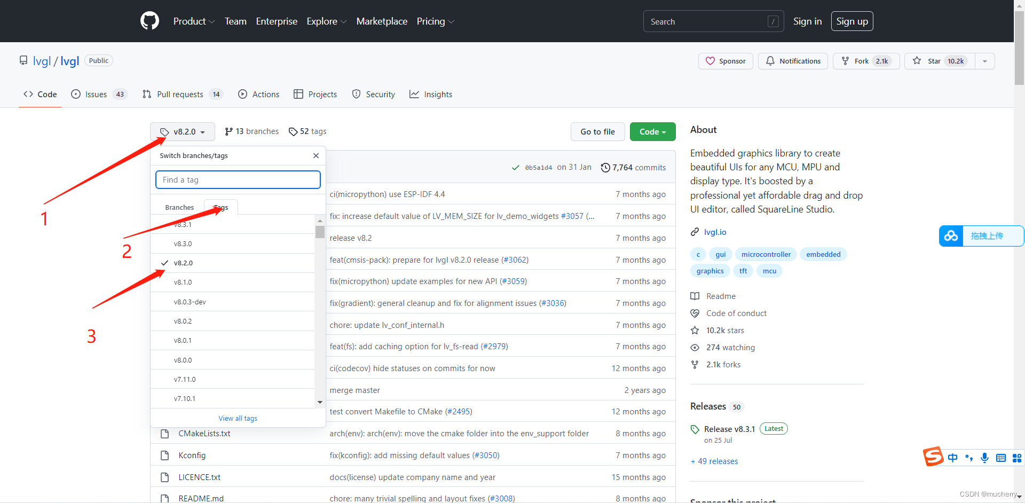Screen dimensions: 1025x503
Task: Expand the Explore menu
Action: coord(326,21)
